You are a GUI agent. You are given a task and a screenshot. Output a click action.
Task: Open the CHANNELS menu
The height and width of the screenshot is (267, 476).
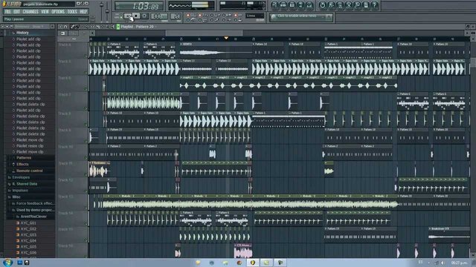[30, 12]
